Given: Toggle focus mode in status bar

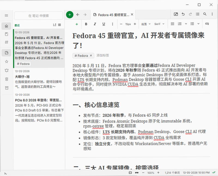Looking at the screenshot, I should coord(130,173).
